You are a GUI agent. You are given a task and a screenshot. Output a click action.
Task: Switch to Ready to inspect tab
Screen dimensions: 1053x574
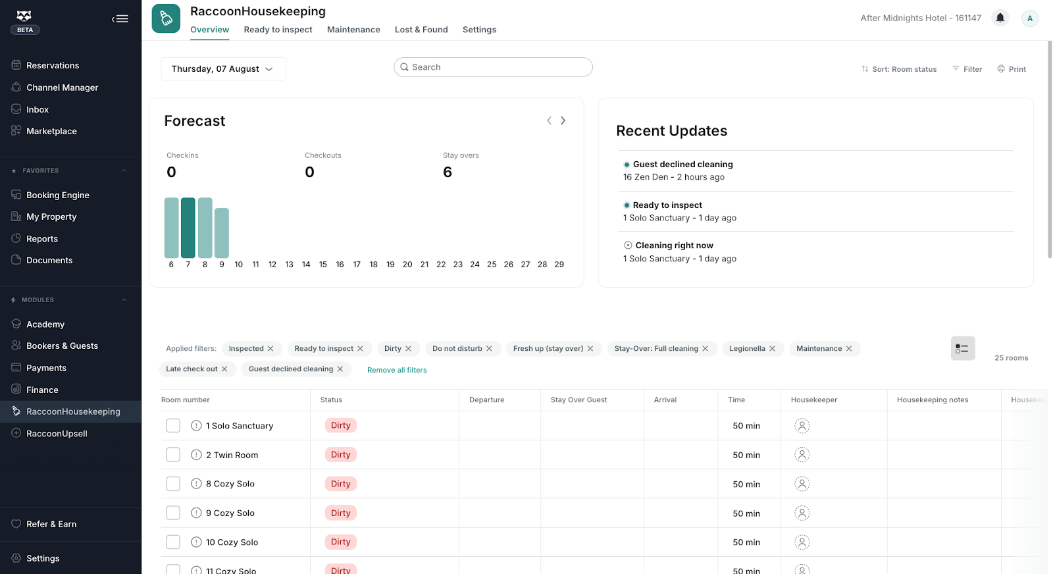click(278, 30)
